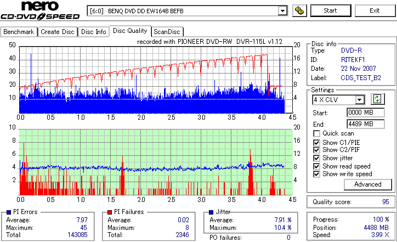This screenshot has height=242, width=397.
Task: Select the BENQ DVD DD EW164B drive field
Action: tap(187, 11)
